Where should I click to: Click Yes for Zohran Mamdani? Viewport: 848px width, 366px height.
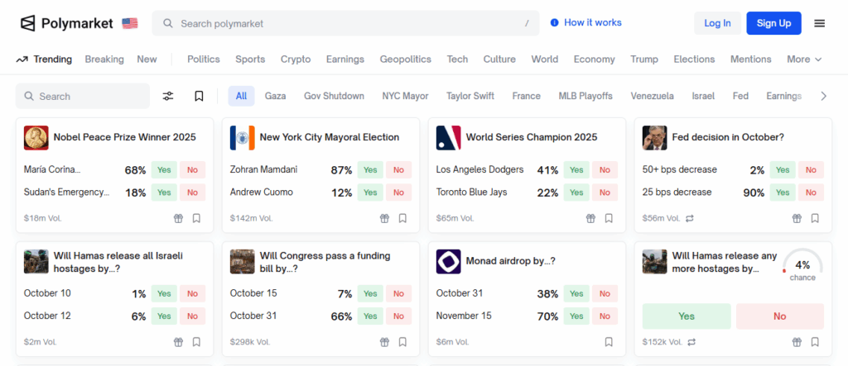tap(370, 169)
